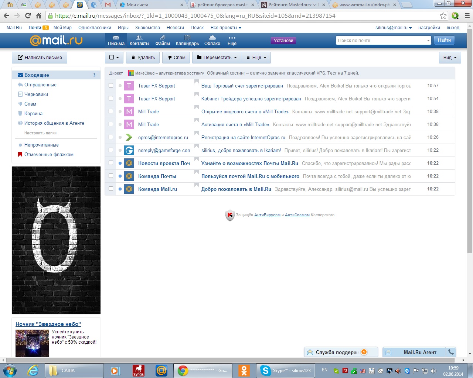The width and height of the screenshot is (473, 378).
Task: Check the Ikariam welcome message checkbox
Action: point(111,150)
